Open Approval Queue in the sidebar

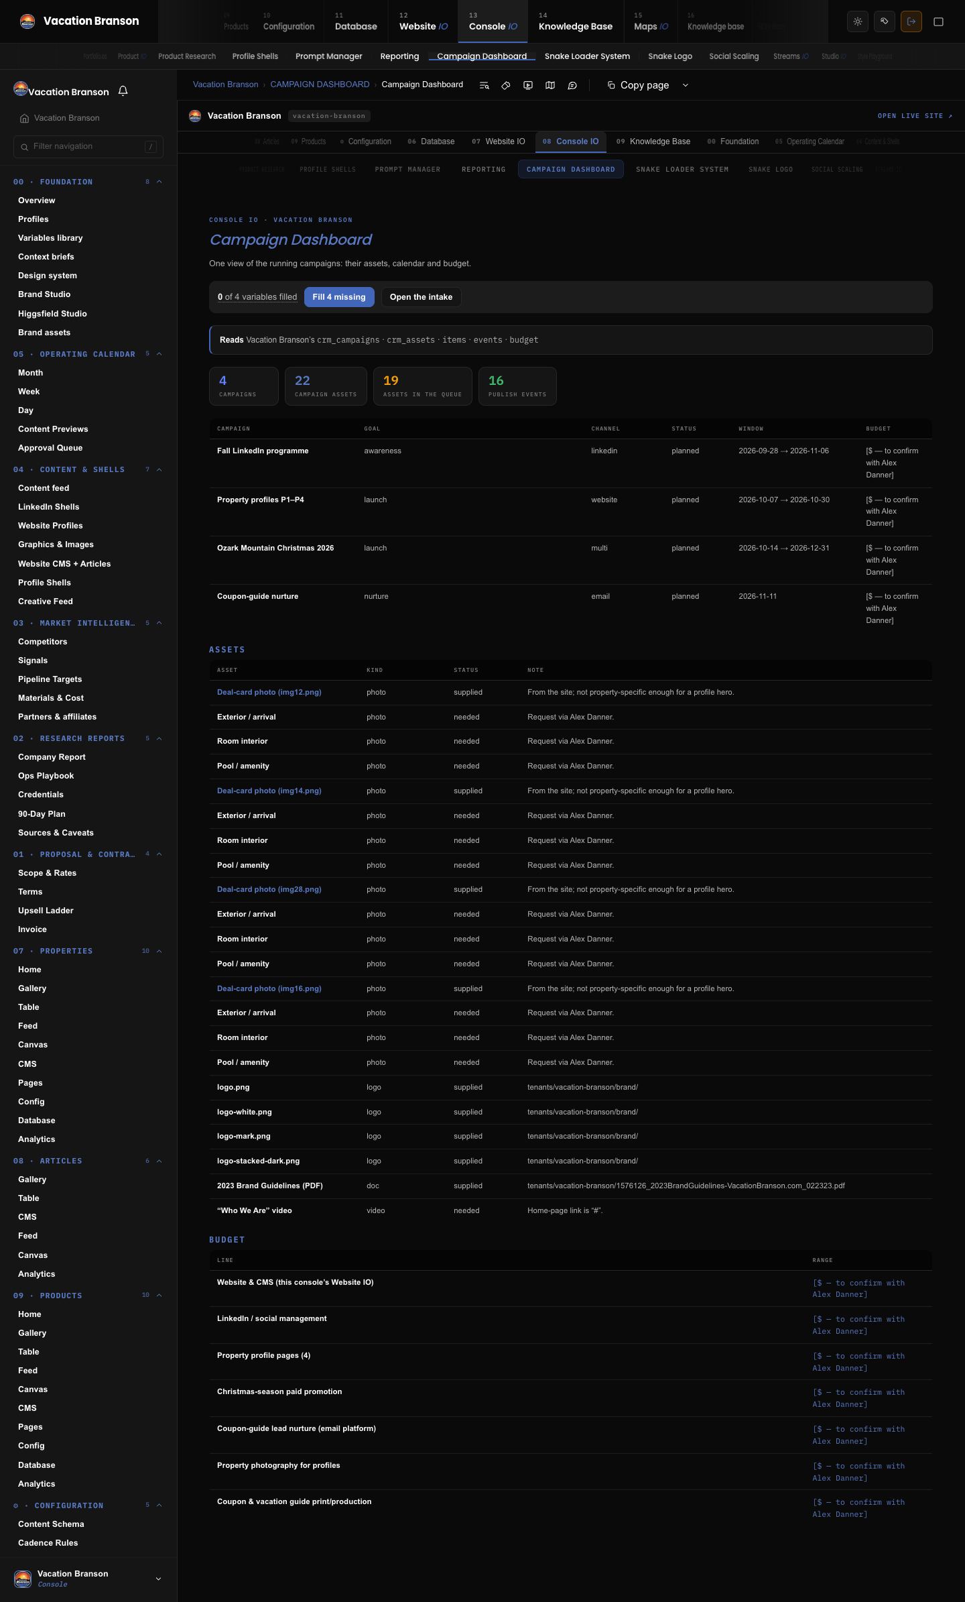point(50,448)
